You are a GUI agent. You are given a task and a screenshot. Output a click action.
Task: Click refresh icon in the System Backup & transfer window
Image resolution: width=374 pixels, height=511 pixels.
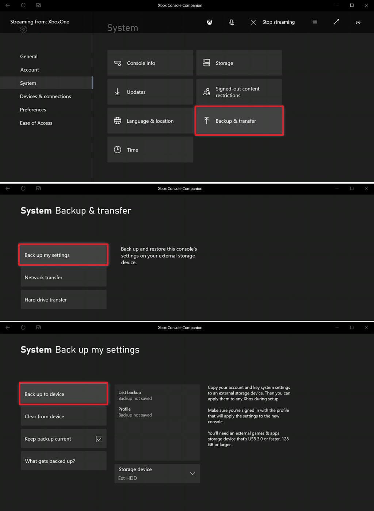click(x=23, y=188)
